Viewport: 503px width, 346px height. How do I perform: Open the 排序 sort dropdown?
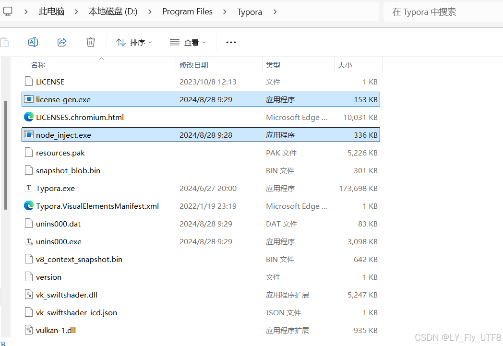pos(134,42)
